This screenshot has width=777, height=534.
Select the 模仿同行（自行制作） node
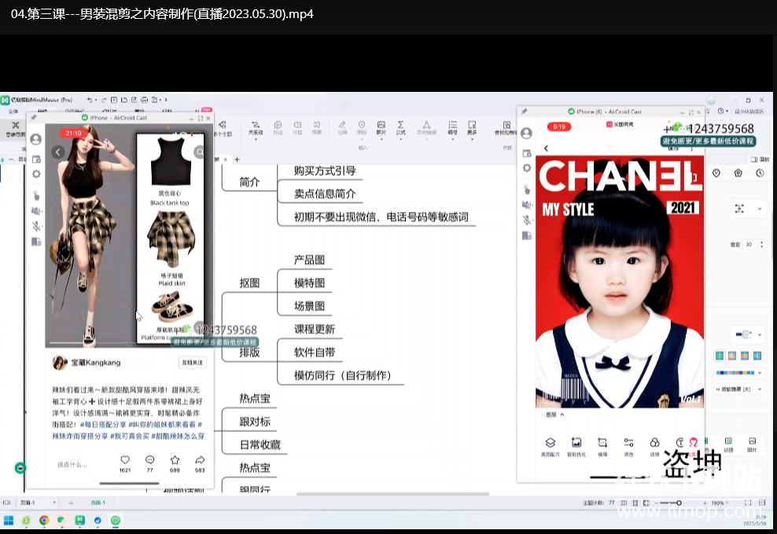pyautogui.click(x=342, y=375)
